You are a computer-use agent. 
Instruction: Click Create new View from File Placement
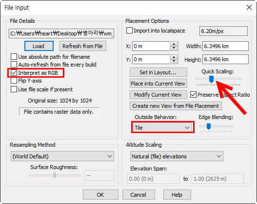tap(176, 106)
